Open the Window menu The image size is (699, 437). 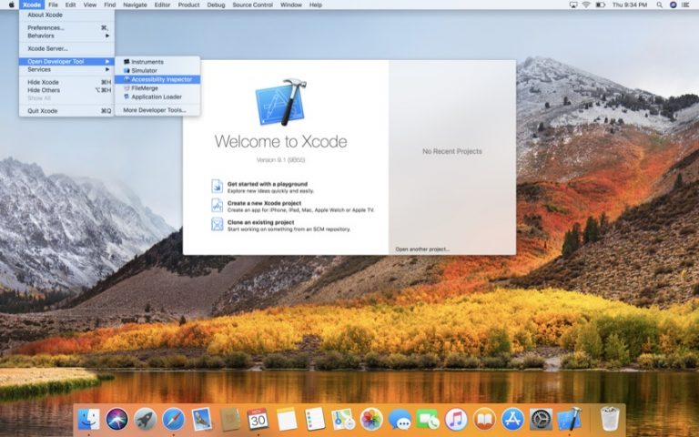(x=291, y=5)
